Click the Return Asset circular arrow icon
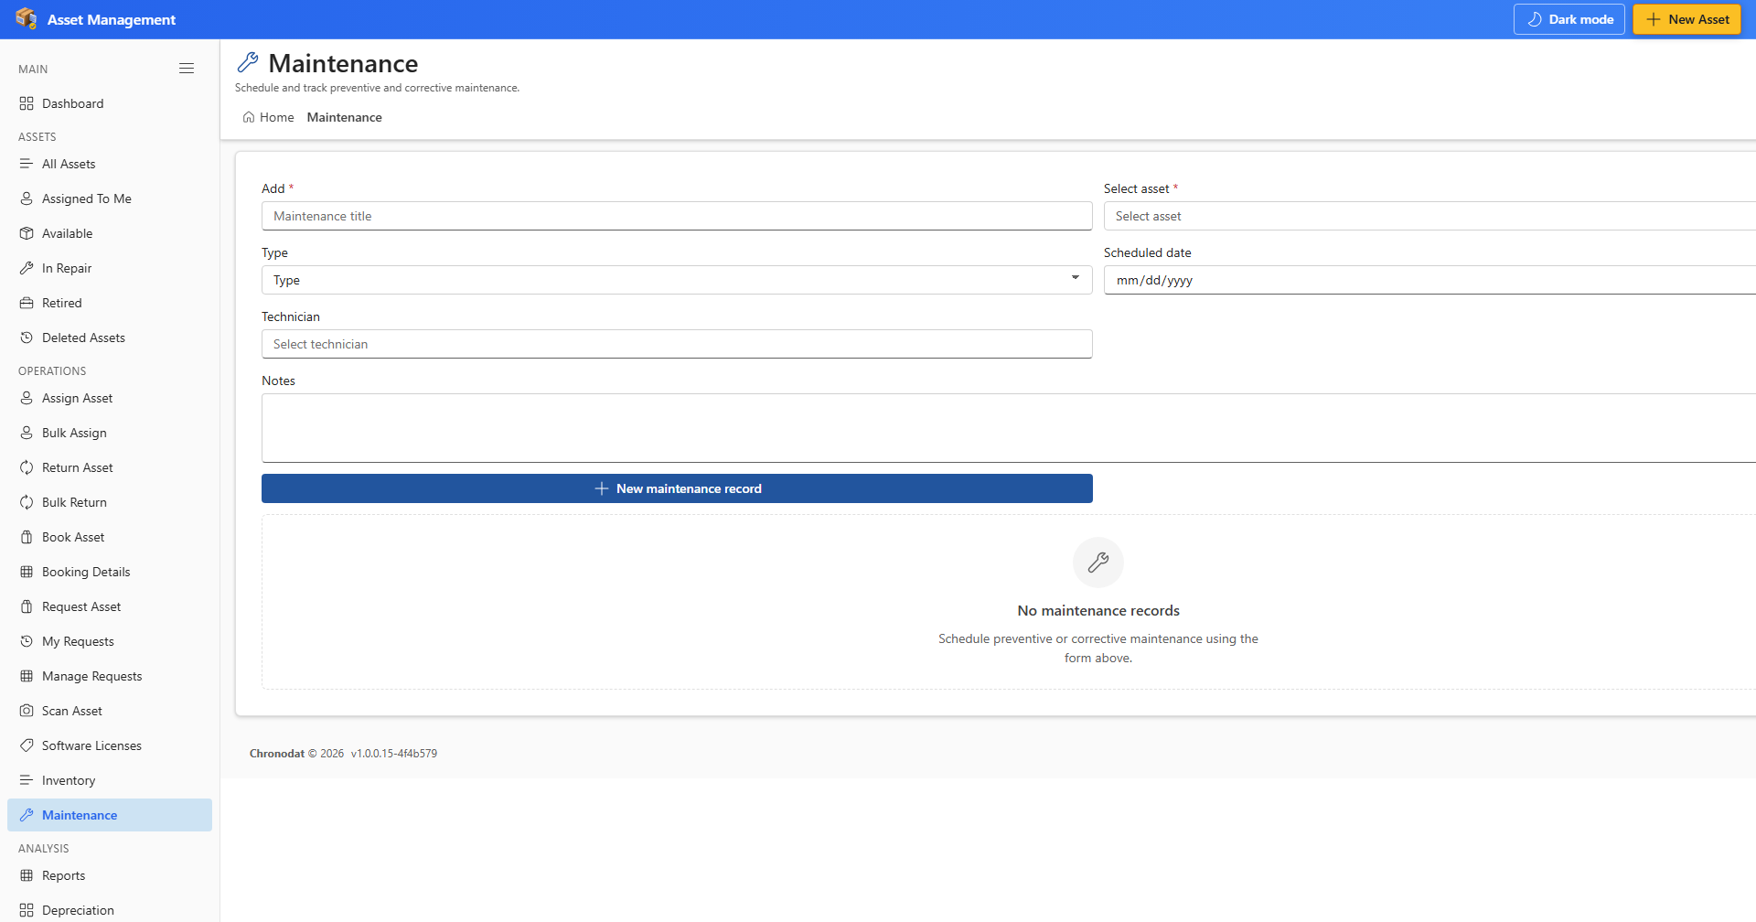The height and width of the screenshot is (922, 1756). coord(27,467)
